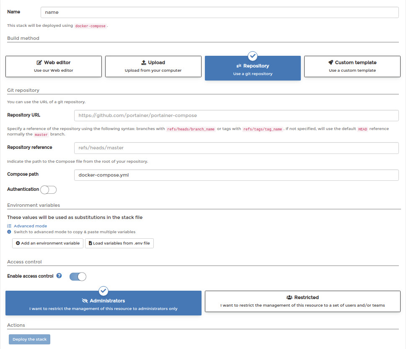
Task: Click the git icon on Repository option
Action: [x=239, y=66]
